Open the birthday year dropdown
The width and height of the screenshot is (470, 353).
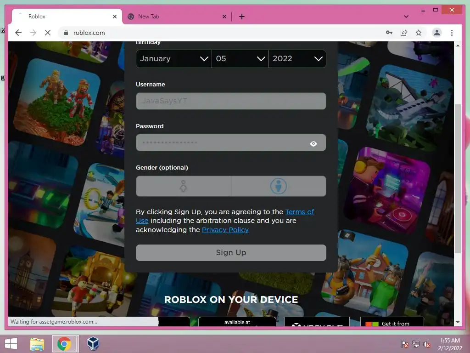point(297,58)
